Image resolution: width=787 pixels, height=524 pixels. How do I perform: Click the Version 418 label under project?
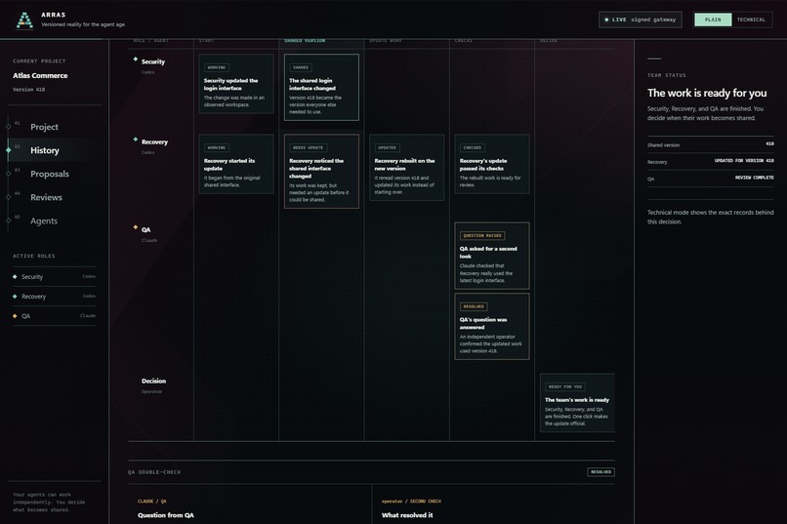pos(28,90)
